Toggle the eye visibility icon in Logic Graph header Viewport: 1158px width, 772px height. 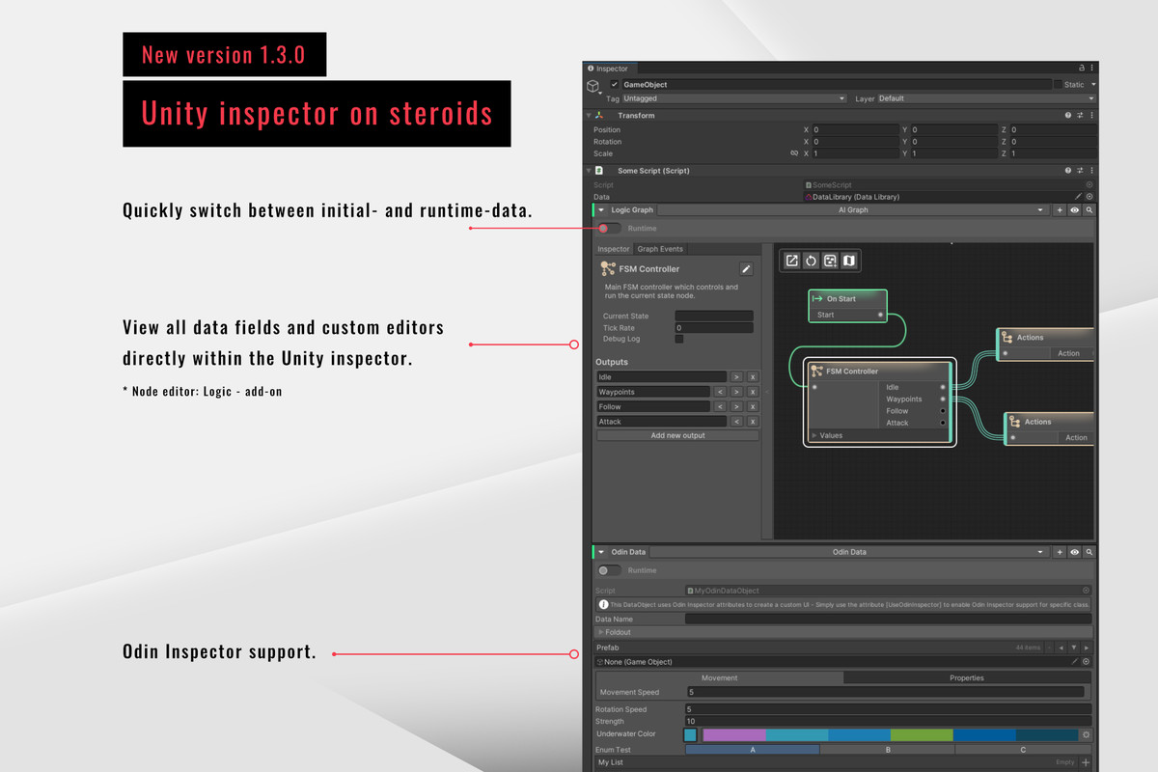(x=1074, y=209)
